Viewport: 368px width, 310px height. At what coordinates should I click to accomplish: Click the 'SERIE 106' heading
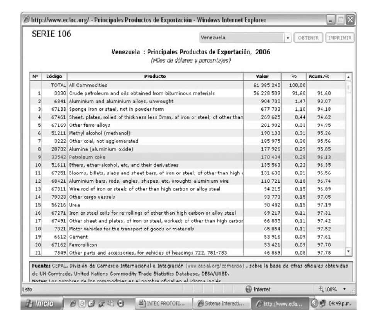51,34
